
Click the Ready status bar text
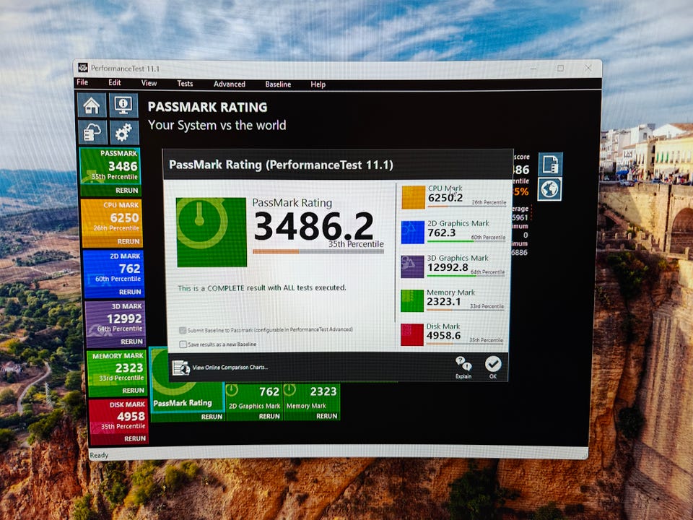(x=99, y=455)
